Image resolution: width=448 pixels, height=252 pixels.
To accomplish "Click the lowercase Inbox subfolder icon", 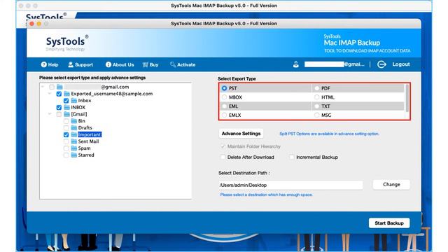I will 74,101.
